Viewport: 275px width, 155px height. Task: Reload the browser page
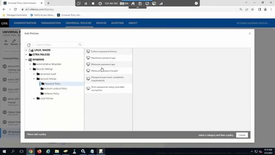coord(15,9)
